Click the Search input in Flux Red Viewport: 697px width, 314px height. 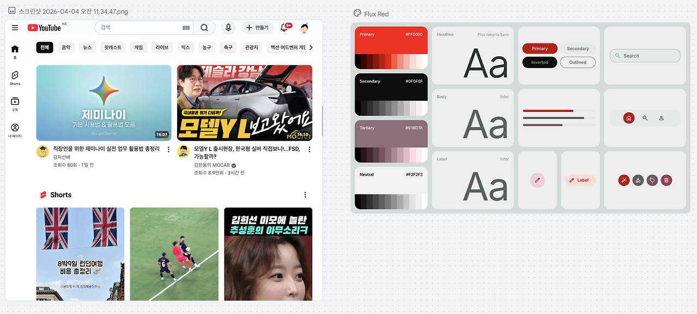[645, 56]
